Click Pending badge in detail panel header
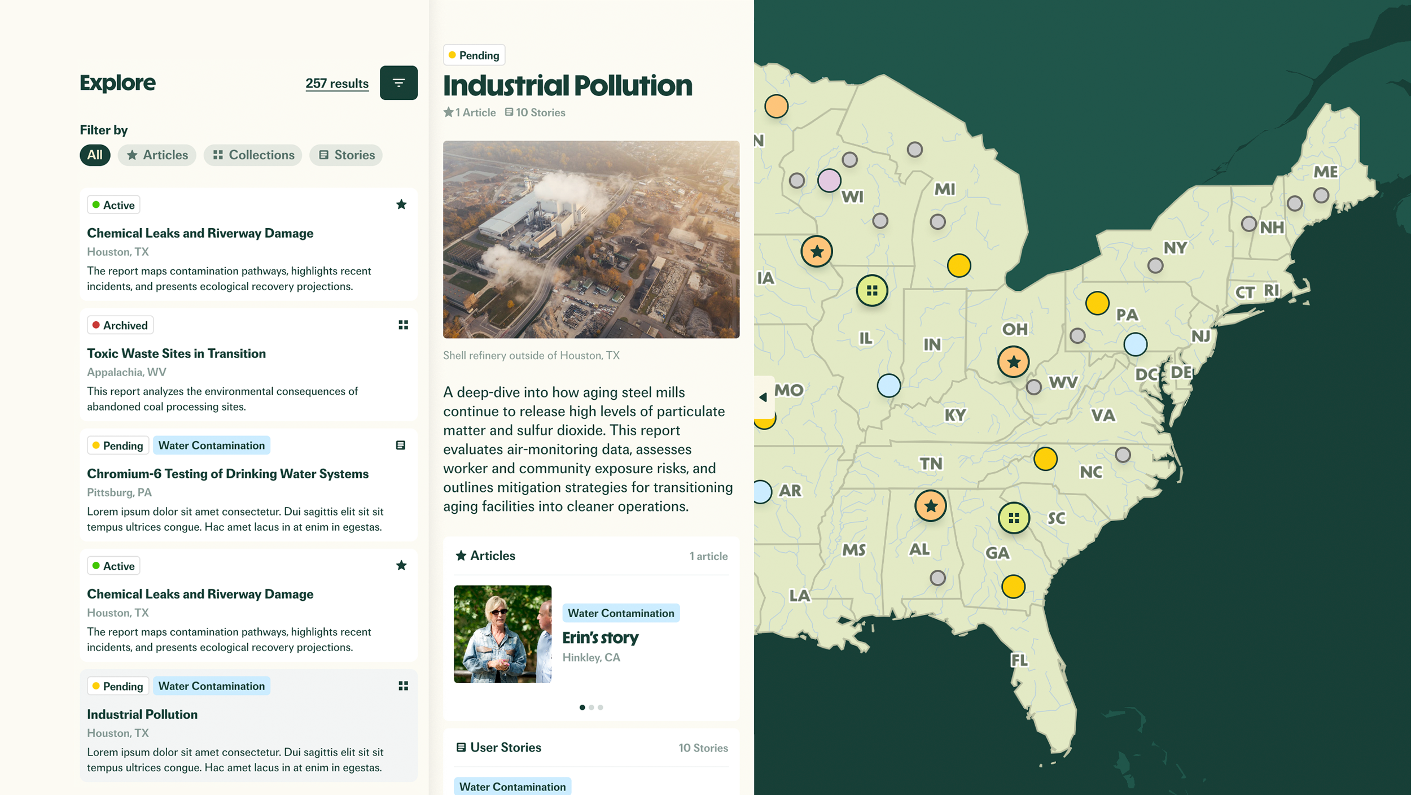The height and width of the screenshot is (795, 1411). [474, 55]
